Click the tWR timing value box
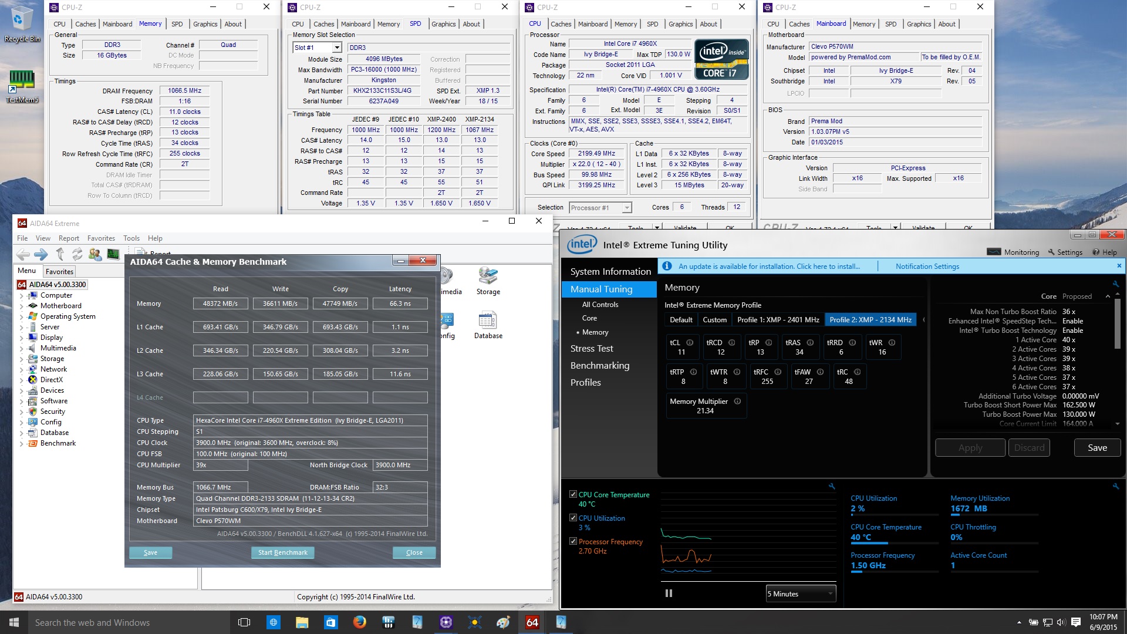Viewport: 1127px width, 634px height. (x=882, y=347)
